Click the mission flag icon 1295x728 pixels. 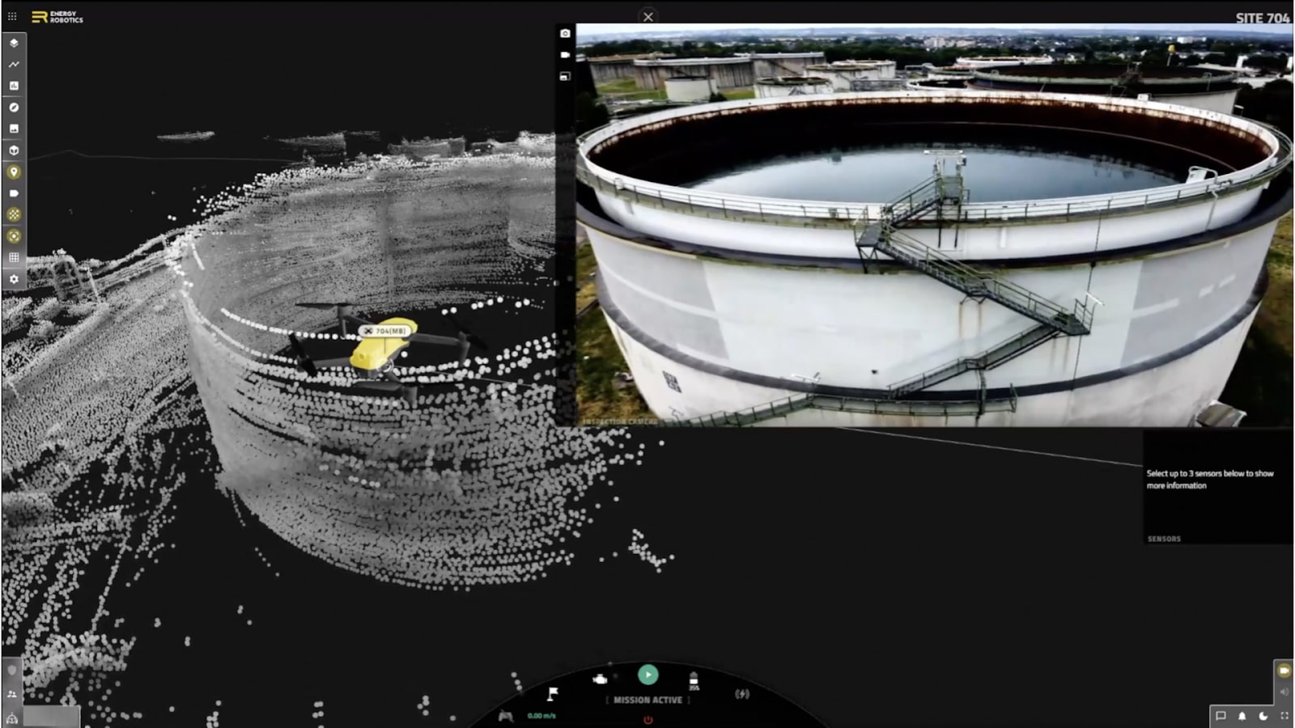coord(553,694)
